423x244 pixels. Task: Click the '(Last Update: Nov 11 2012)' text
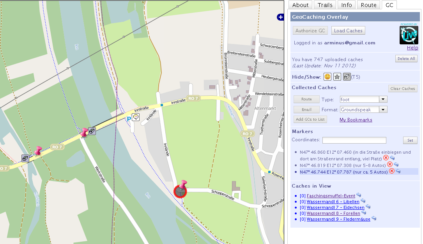tap(324, 66)
